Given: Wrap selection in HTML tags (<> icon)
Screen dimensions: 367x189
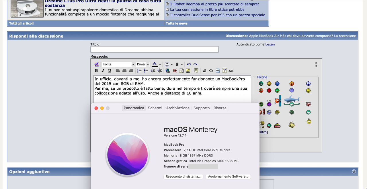Looking at the screenshot, I should 211,71.
